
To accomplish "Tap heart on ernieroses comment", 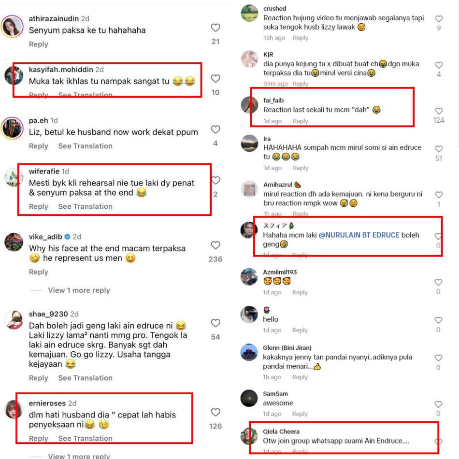I will [x=215, y=412].
